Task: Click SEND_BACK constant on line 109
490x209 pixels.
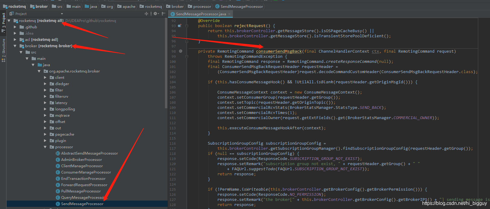Action: (371, 108)
